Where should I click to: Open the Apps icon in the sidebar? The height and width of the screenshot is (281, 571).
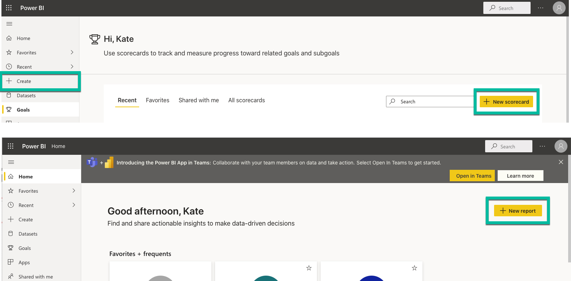[x=11, y=262]
